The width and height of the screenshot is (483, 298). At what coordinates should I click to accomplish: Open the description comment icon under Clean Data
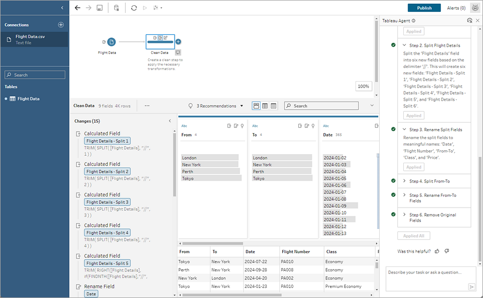(178, 52)
